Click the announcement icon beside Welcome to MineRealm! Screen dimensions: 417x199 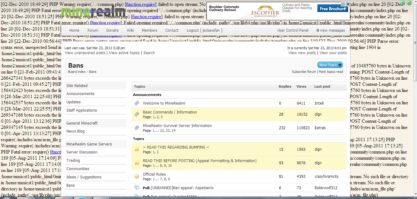[137, 103]
